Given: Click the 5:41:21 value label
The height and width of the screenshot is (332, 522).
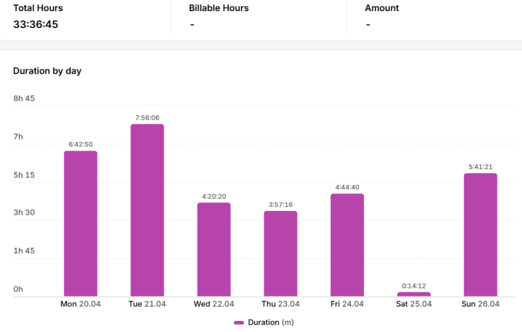Looking at the screenshot, I should click(480, 167).
